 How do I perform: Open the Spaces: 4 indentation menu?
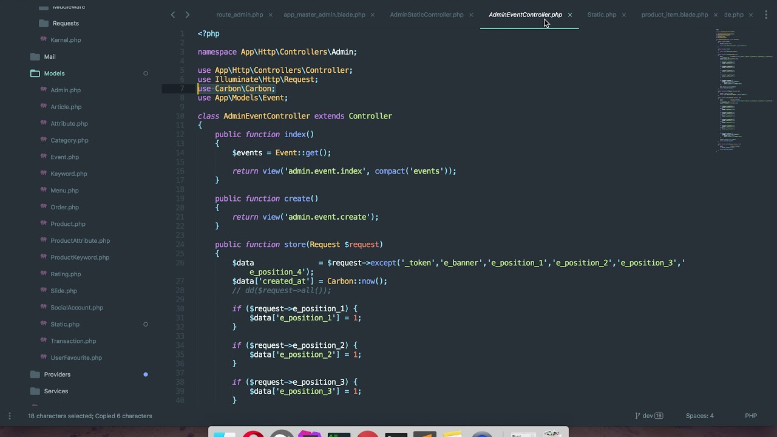tap(699, 416)
